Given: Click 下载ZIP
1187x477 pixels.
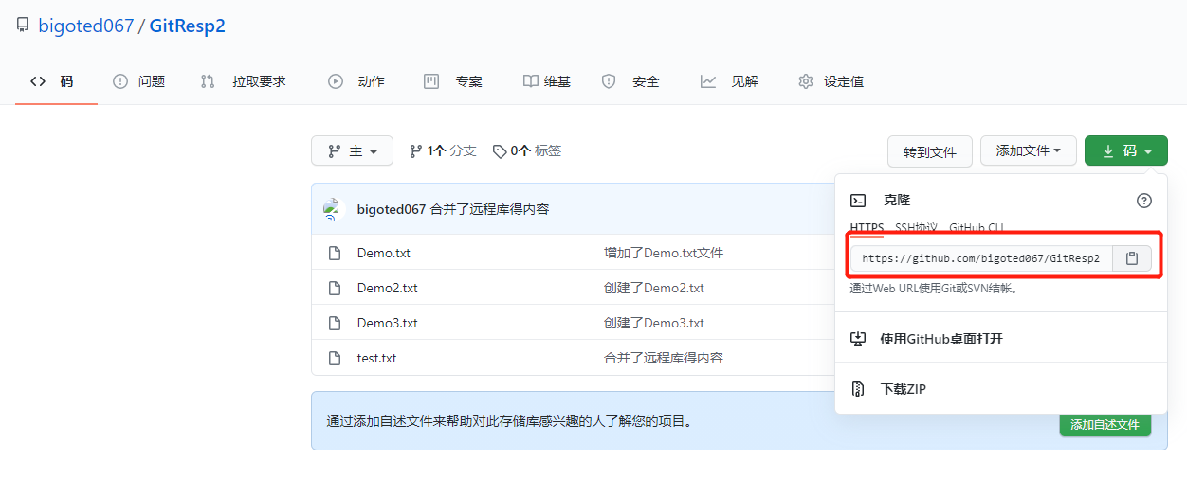Looking at the screenshot, I should 903,389.
